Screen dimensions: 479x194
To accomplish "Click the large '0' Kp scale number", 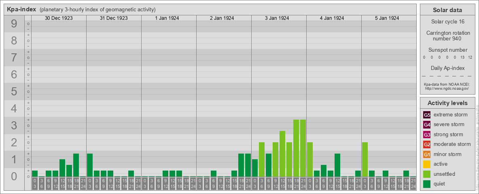I will [14, 176].
